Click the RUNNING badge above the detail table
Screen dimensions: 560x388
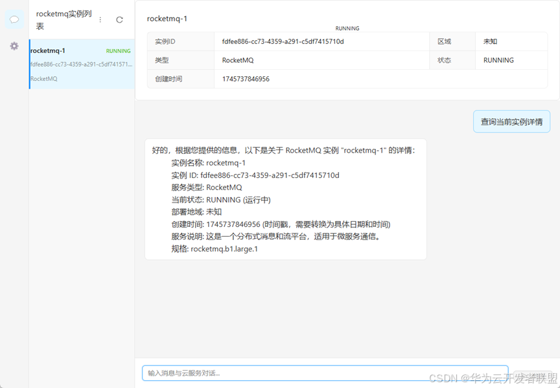[347, 28]
